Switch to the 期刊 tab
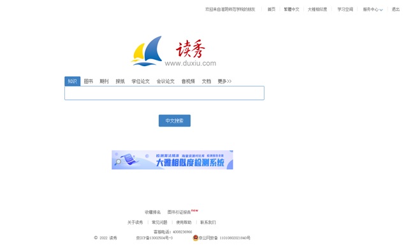This screenshot has width=406, height=250. [x=104, y=81]
